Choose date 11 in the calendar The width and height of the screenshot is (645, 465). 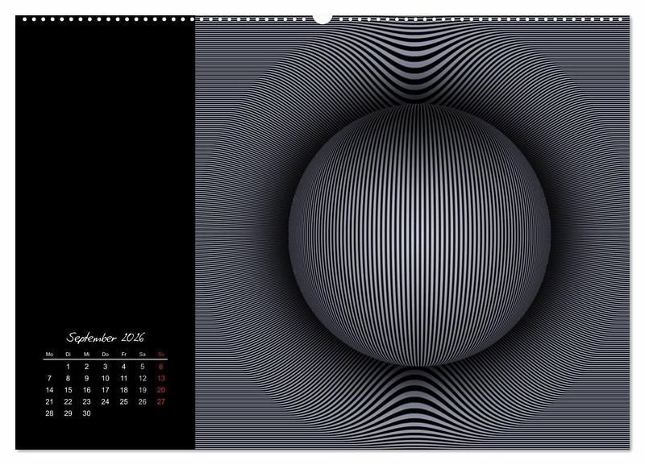tap(124, 378)
